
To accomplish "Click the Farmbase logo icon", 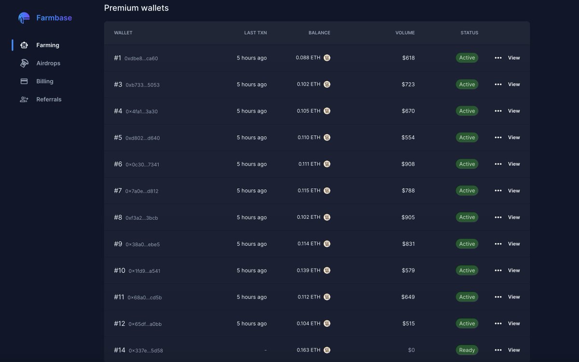I will [x=24, y=18].
